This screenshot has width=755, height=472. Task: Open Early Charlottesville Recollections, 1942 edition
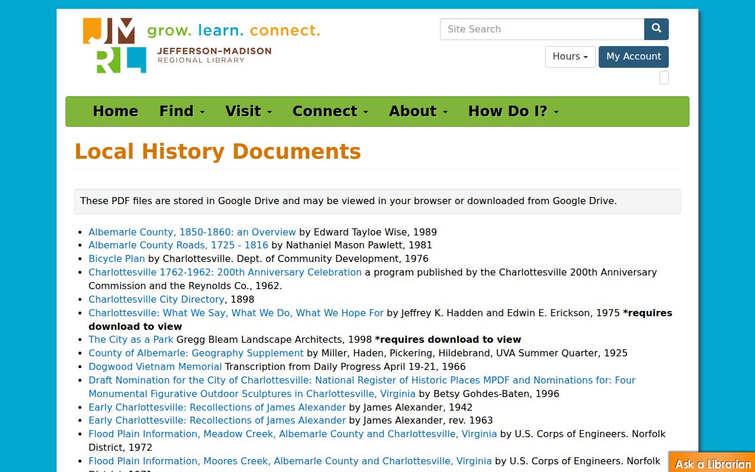[217, 407]
